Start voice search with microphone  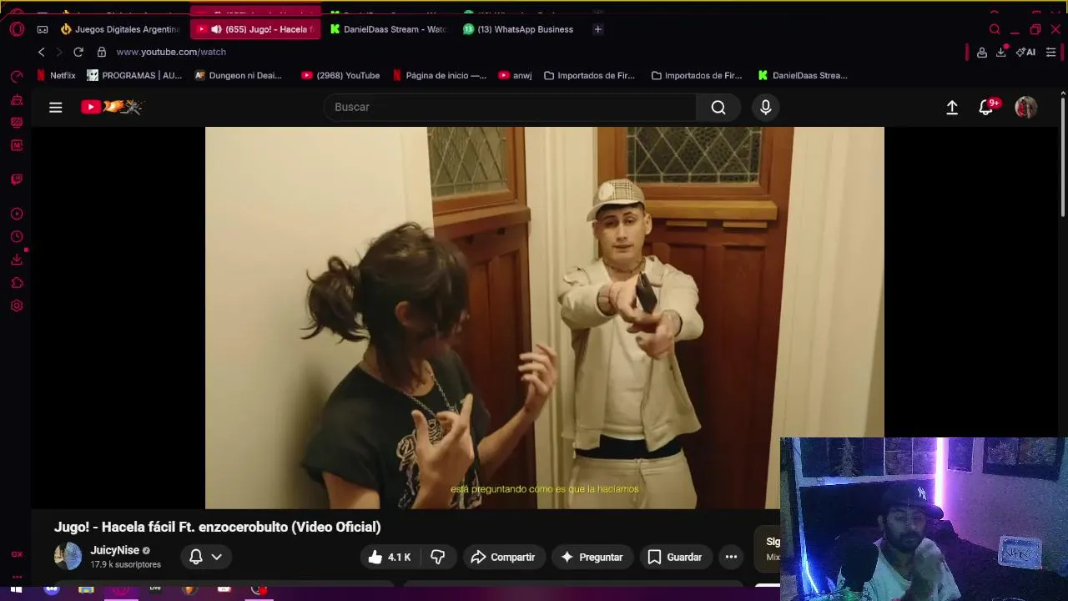point(766,107)
